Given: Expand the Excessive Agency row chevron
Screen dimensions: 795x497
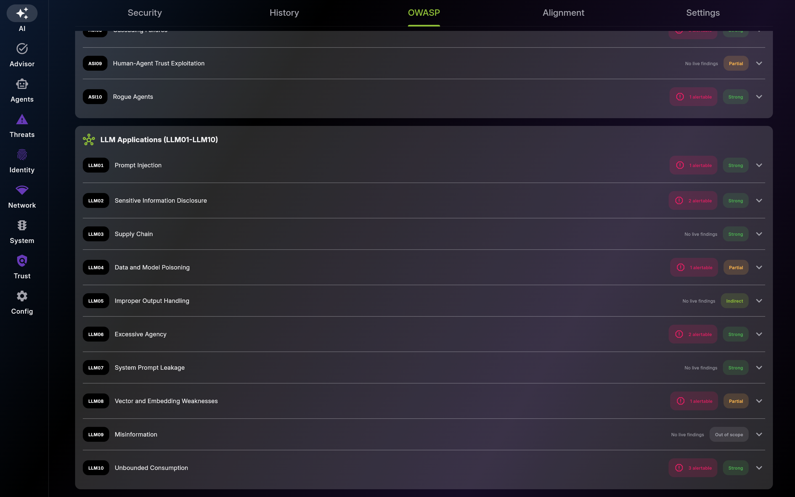Looking at the screenshot, I should tap(759, 334).
